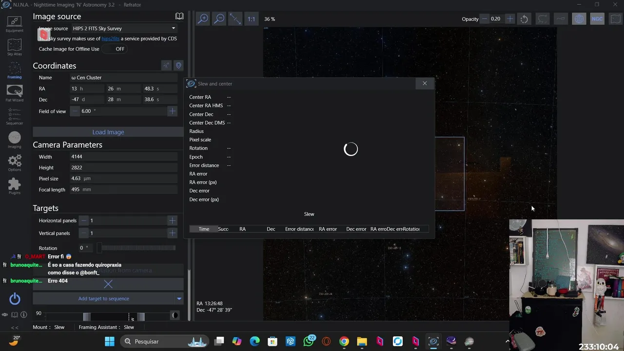The width and height of the screenshot is (624, 351).
Task: Open Google Chrome from taskbar
Action: click(x=344, y=341)
